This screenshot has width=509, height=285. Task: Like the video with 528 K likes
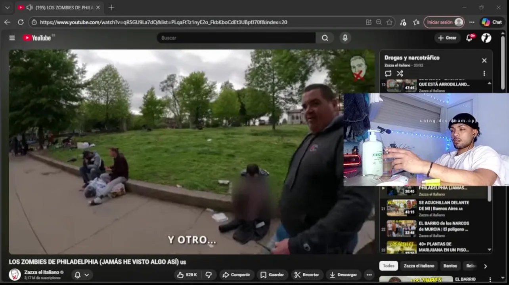(187, 275)
